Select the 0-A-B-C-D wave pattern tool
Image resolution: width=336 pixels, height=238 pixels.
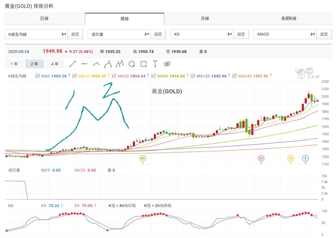[x=120, y=64]
